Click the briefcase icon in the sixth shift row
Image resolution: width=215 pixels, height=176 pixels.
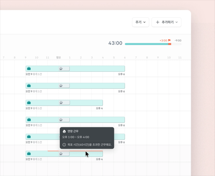(x=29, y=154)
